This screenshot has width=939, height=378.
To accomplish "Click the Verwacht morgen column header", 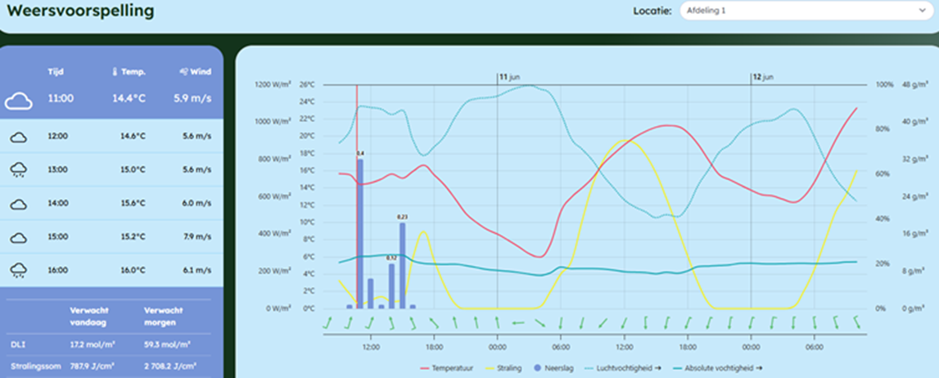I will coord(164,315).
